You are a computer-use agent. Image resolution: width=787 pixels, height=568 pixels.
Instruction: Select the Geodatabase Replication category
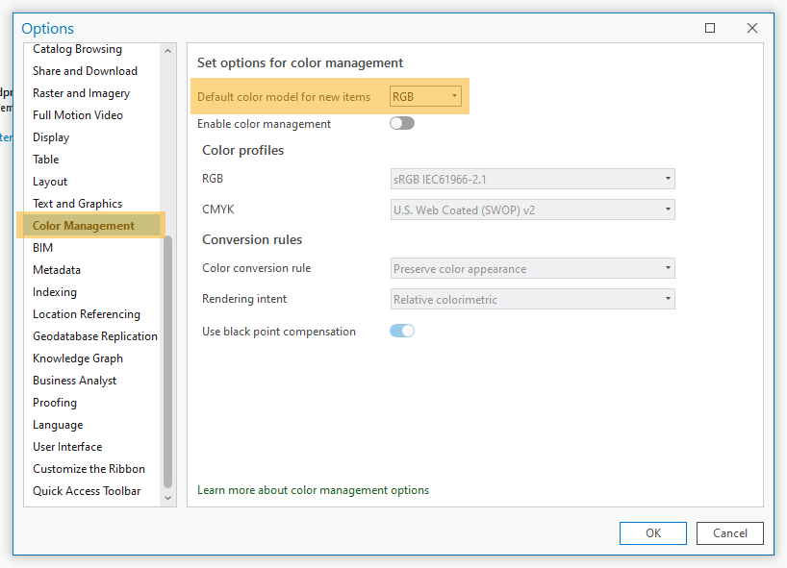pos(94,335)
